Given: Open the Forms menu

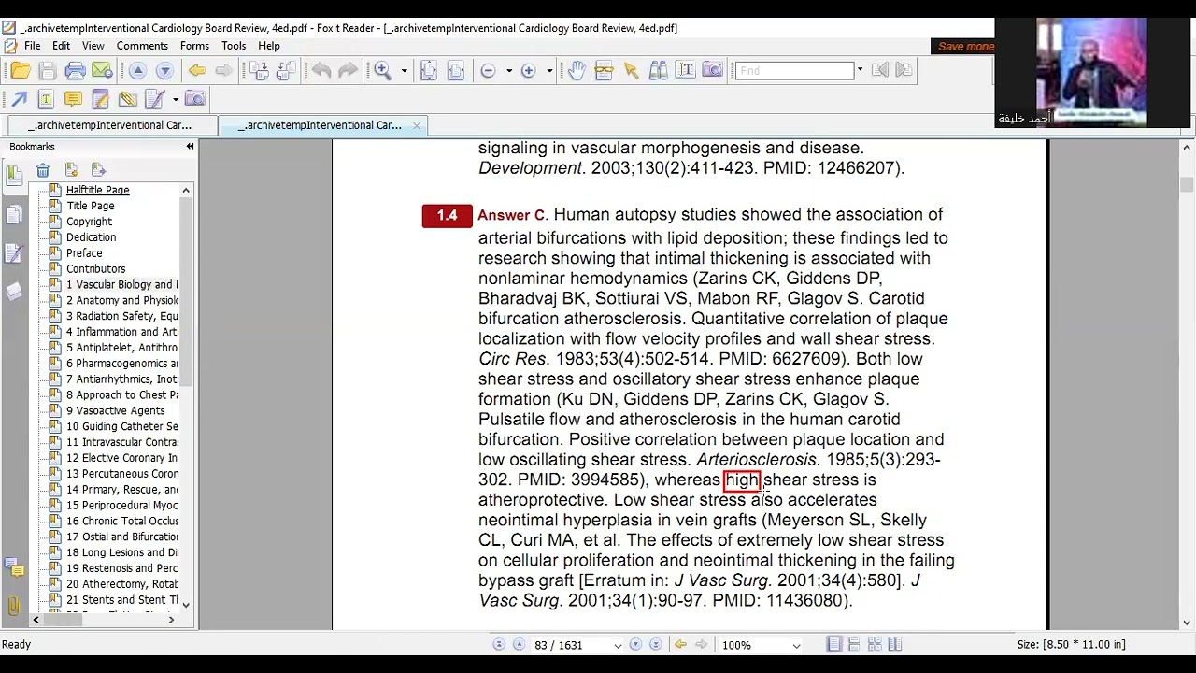Looking at the screenshot, I should pos(194,46).
